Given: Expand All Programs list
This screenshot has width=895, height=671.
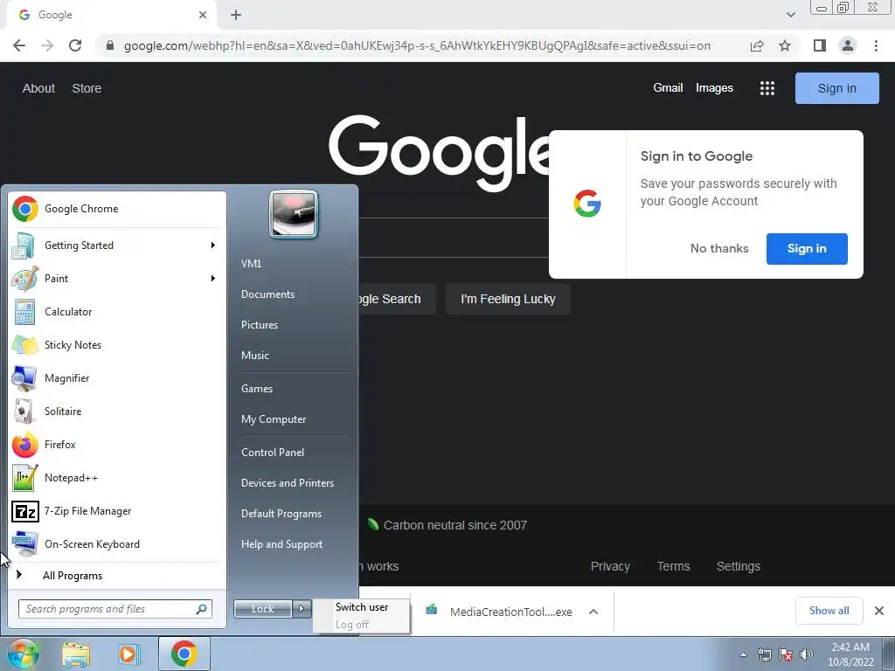Looking at the screenshot, I should pos(117,575).
